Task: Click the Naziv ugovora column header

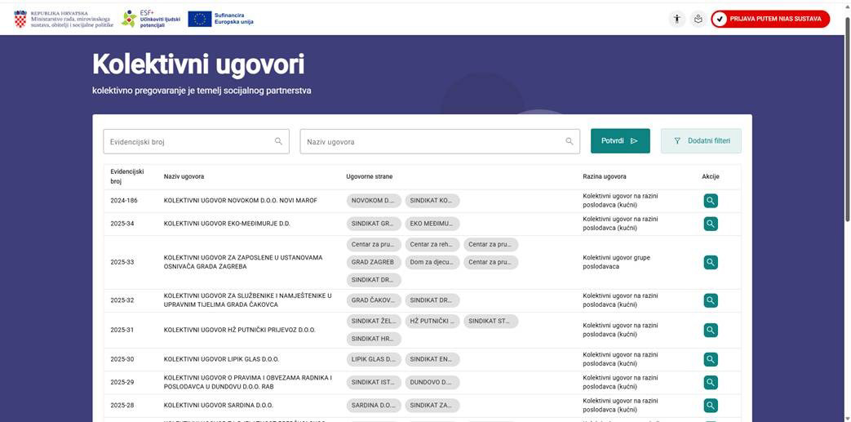Action: click(x=184, y=176)
